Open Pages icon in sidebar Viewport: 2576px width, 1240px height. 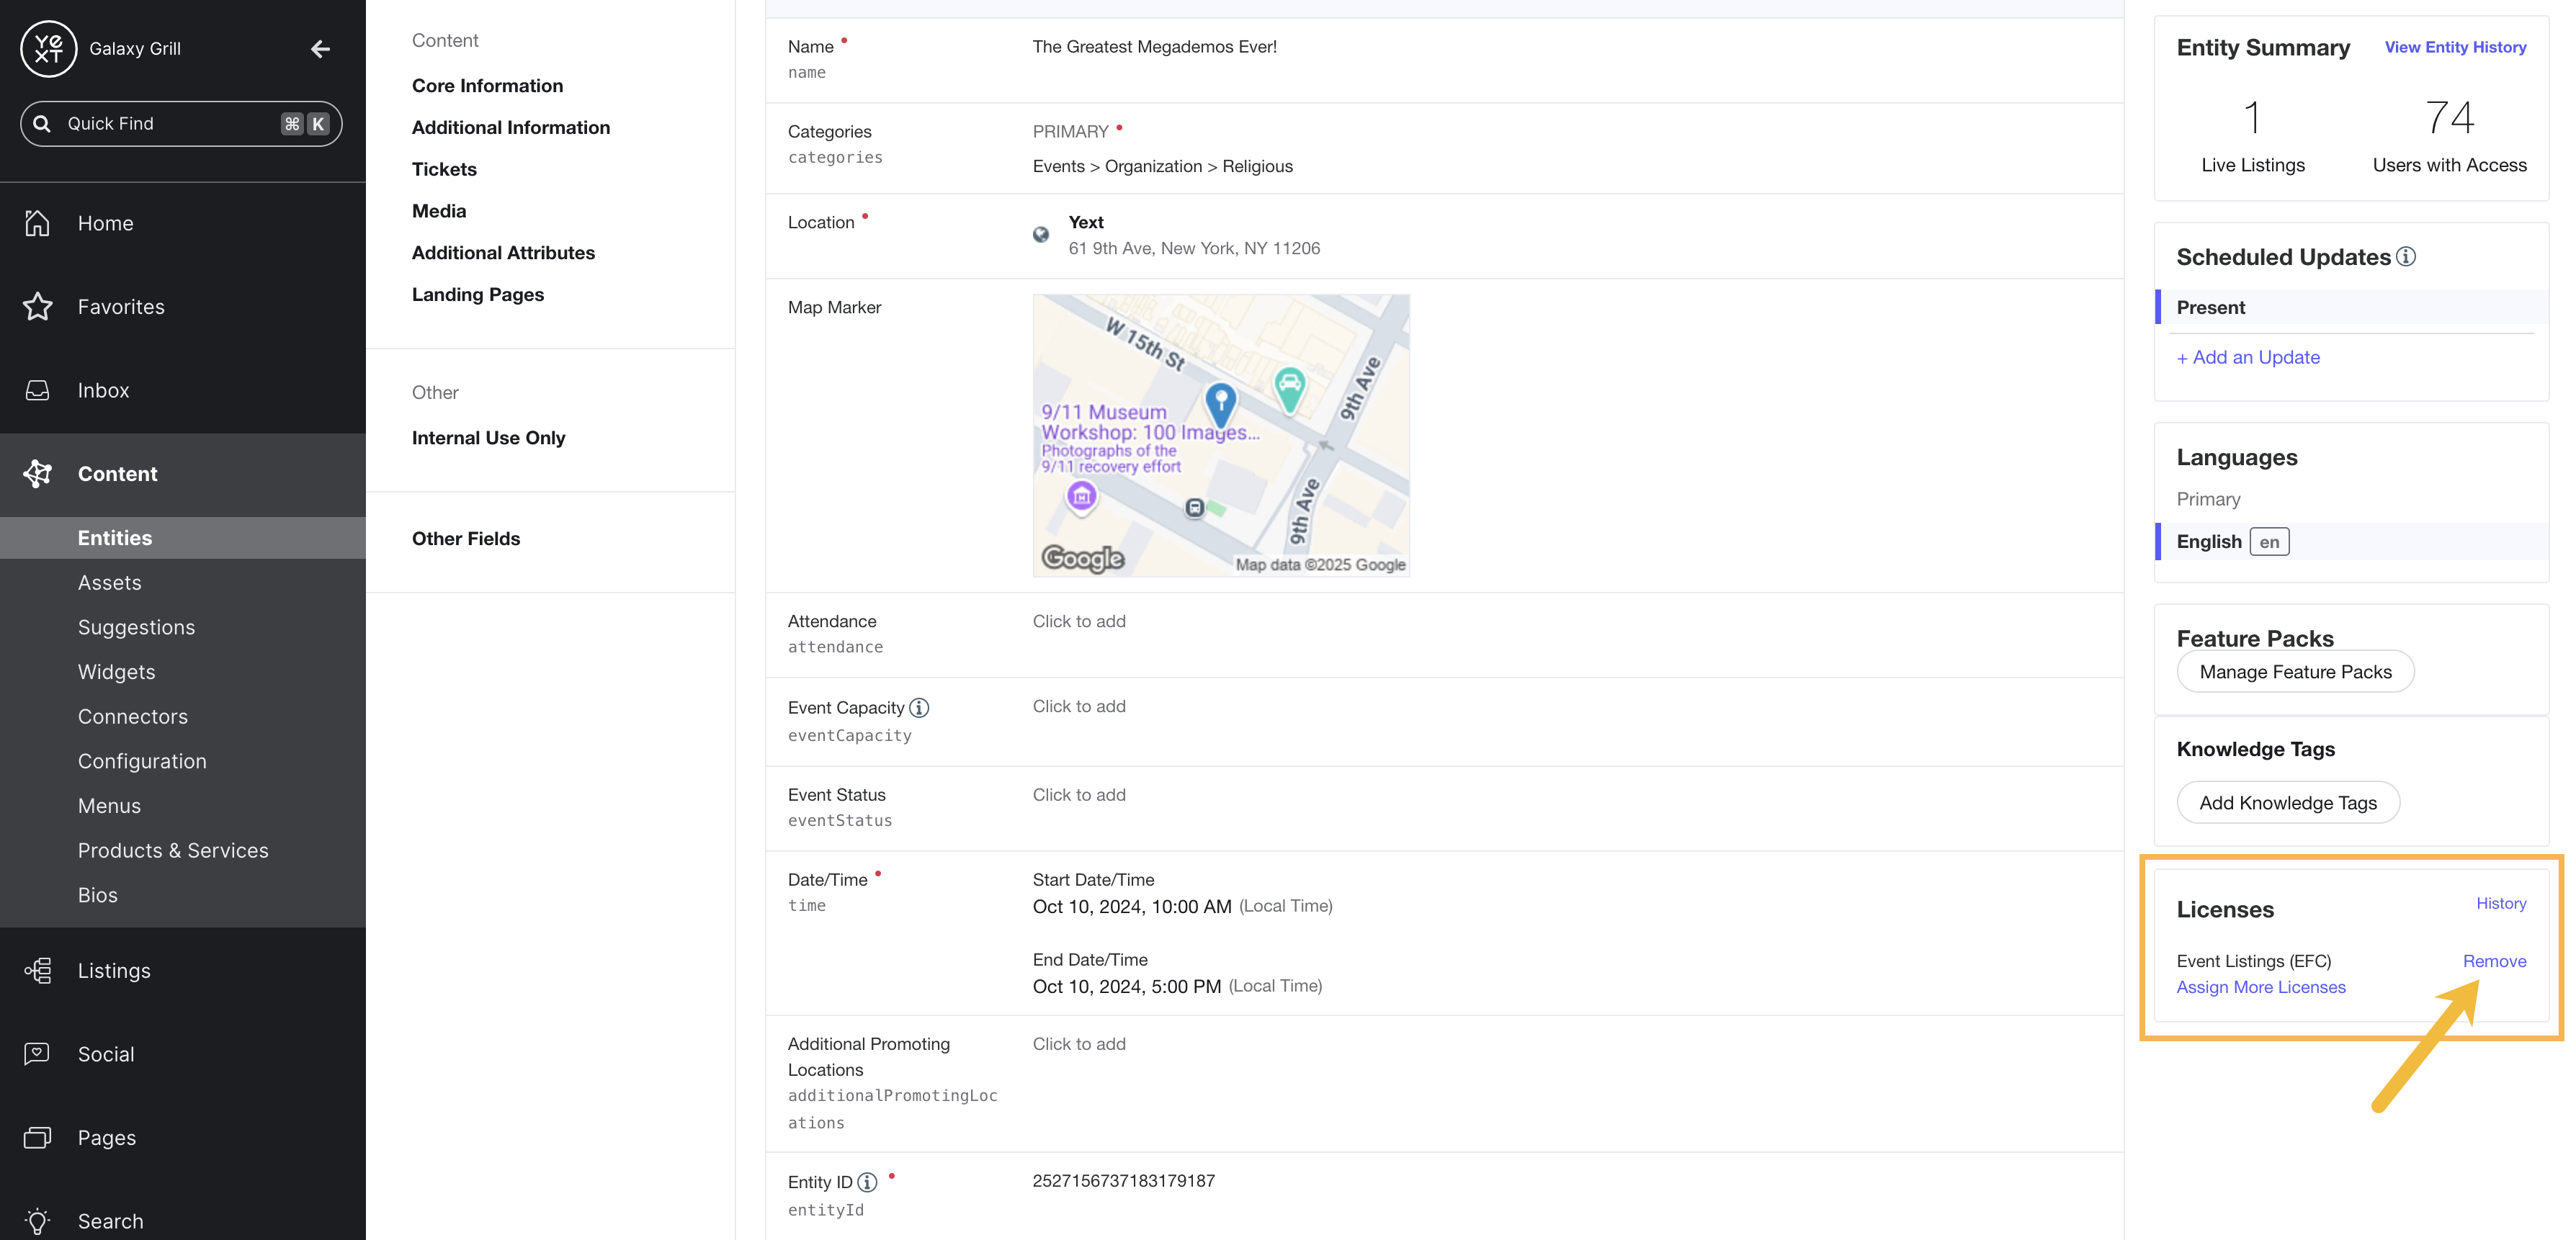38,1138
